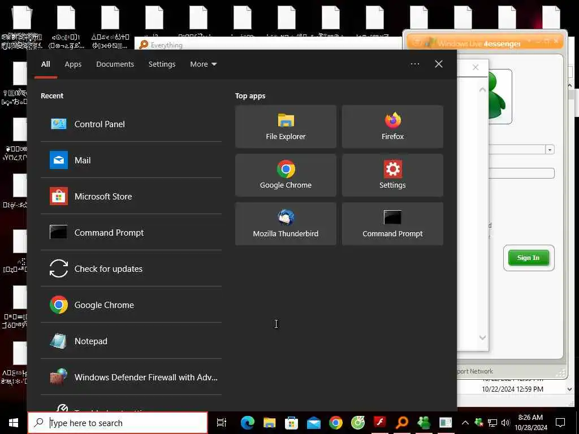Switch to the Settings search tab
579x434 pixels.
pyautogui.click(x=162, y=64)
